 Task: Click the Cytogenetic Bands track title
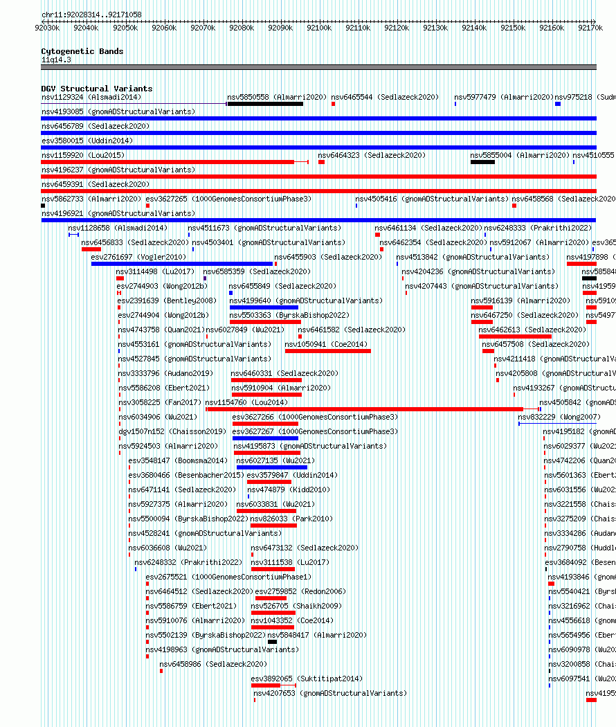click(x=82, y=51)
